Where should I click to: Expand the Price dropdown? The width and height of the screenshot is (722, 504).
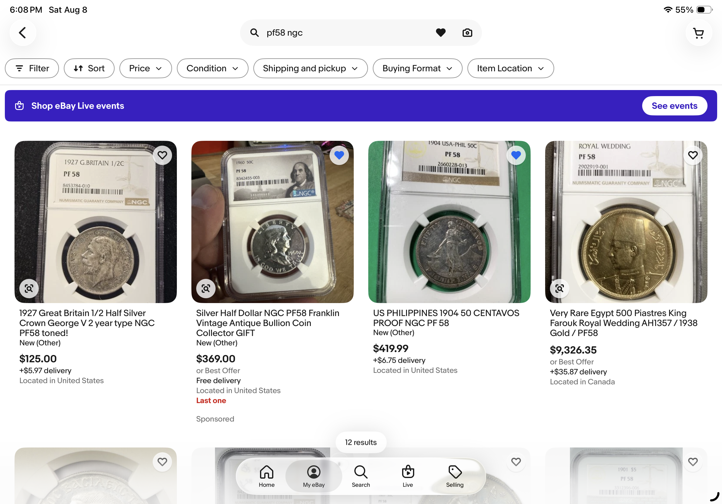coord(146,68)
